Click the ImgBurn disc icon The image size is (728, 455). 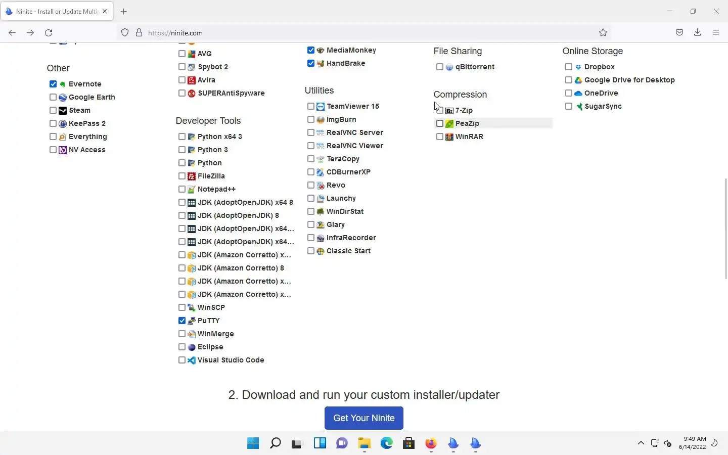click(321, 119)
